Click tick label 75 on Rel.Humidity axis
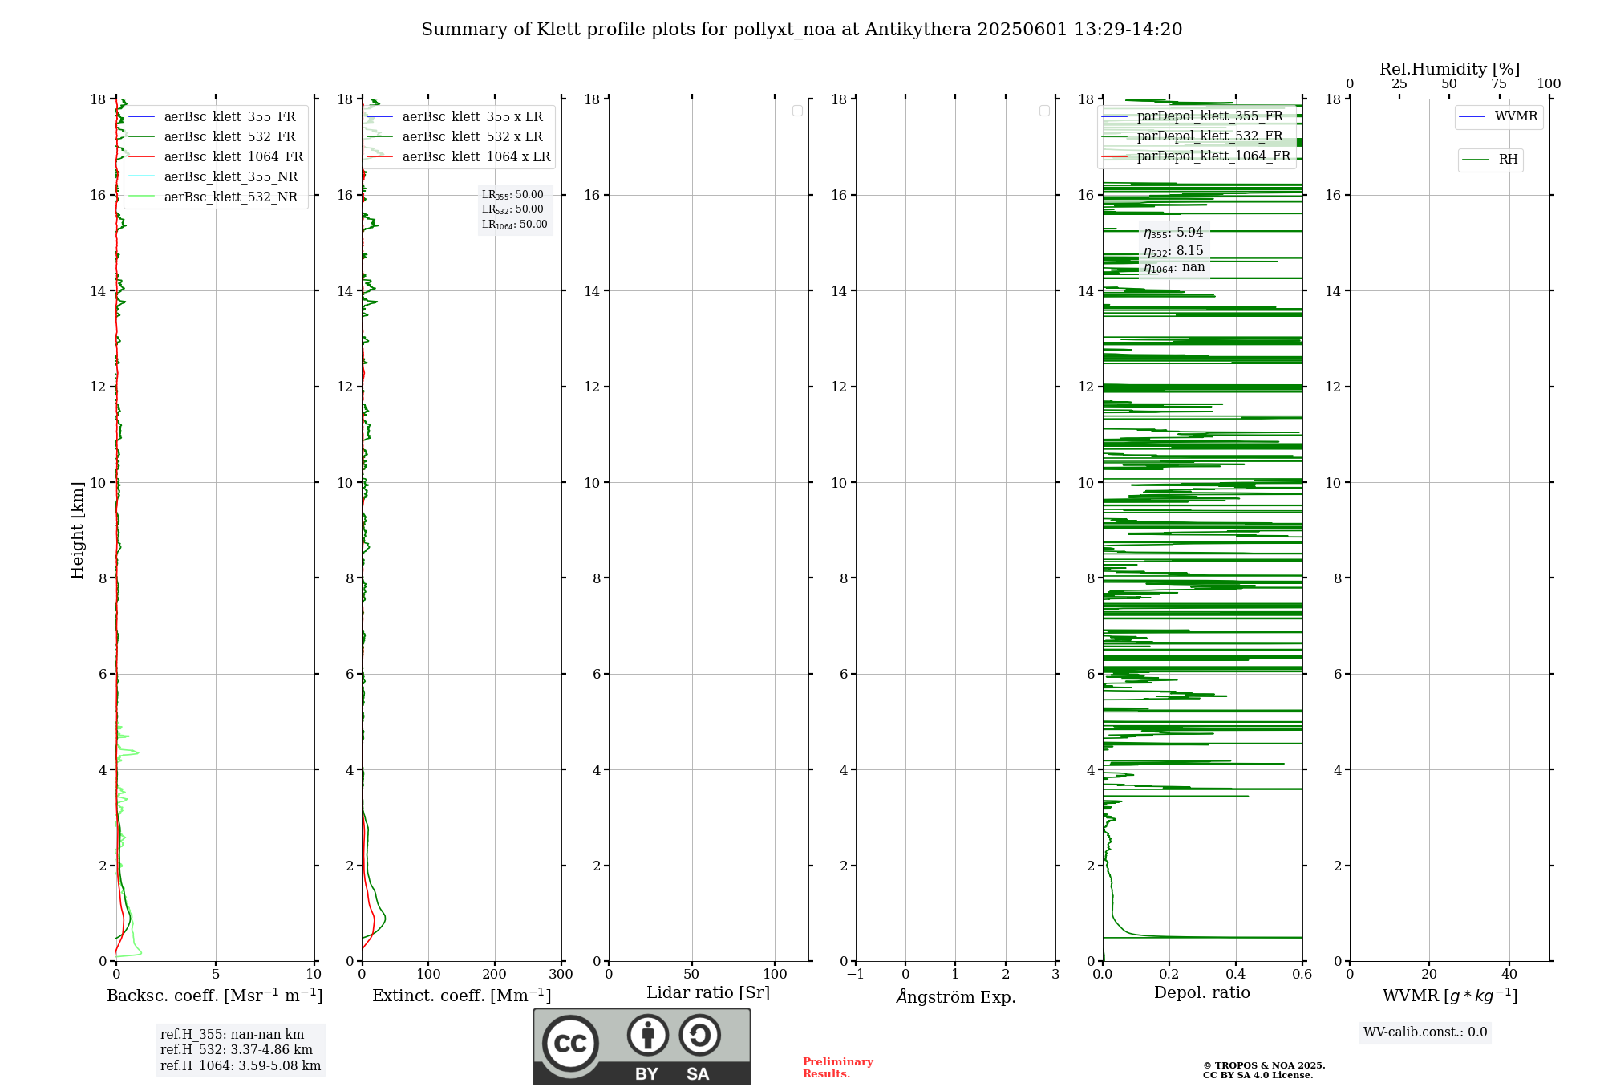The height and width of the screenshot is (1091, 1604). click(x=1499, y=84)
